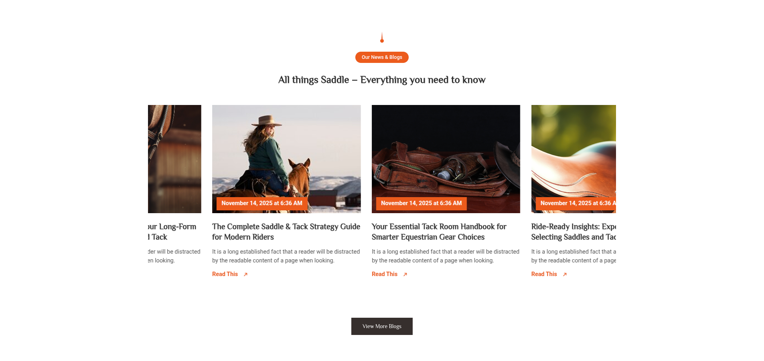Screen dimensions: 764x361
Task: Click the woman riding horse thumbnail
Action: (x=286, y=159)
